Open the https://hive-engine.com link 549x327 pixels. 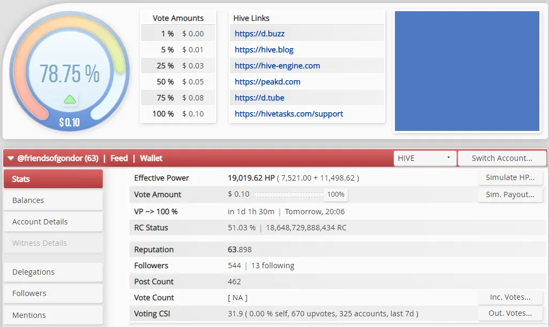[x=277, y=66]
